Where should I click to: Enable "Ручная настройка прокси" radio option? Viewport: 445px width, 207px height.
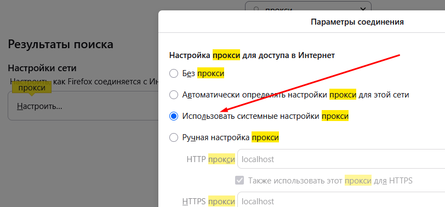(x=173, y=138)
